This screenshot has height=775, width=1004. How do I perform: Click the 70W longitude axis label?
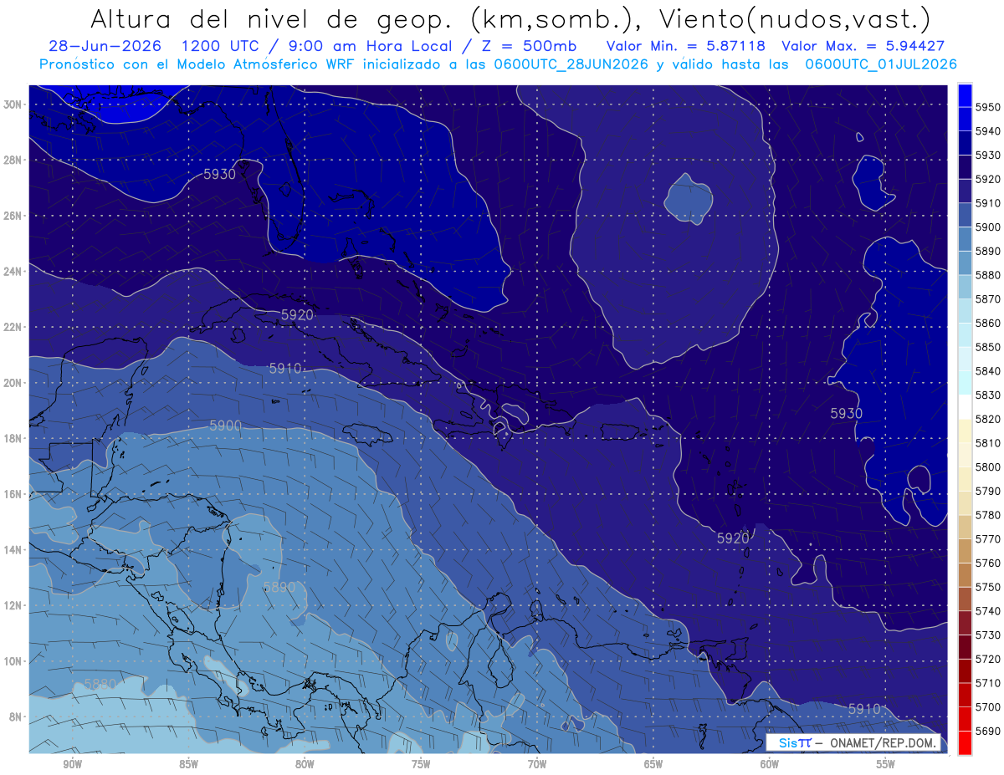(x=537, y=764)
